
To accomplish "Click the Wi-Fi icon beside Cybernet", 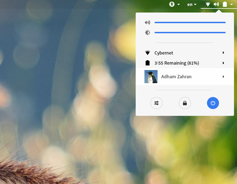I will 147,53.
